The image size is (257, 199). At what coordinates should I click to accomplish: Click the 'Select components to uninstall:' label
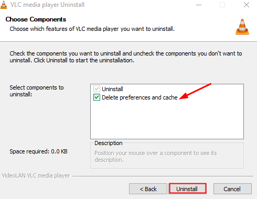tap(37, 91)
